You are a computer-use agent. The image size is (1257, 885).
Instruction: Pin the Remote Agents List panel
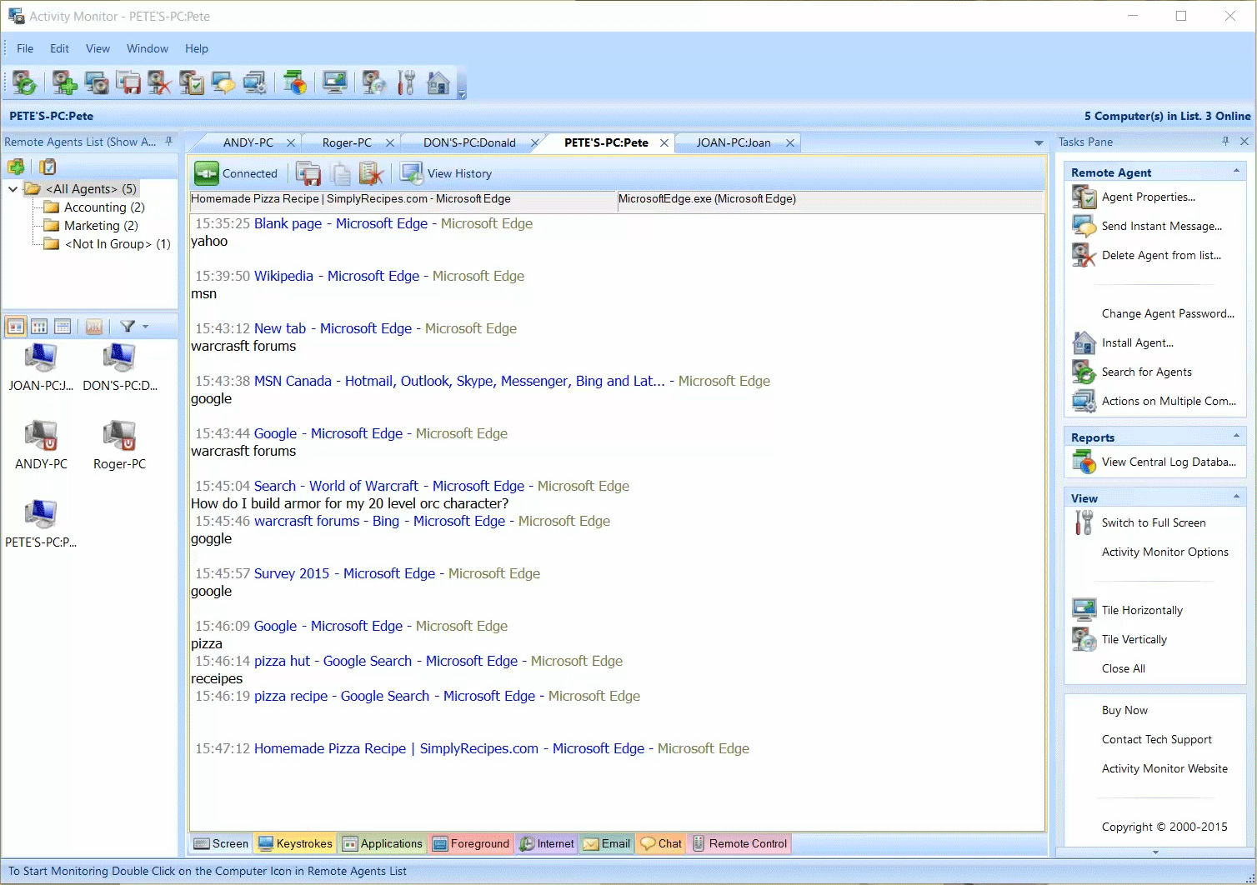pyautogui.click(x=169, y=142)
